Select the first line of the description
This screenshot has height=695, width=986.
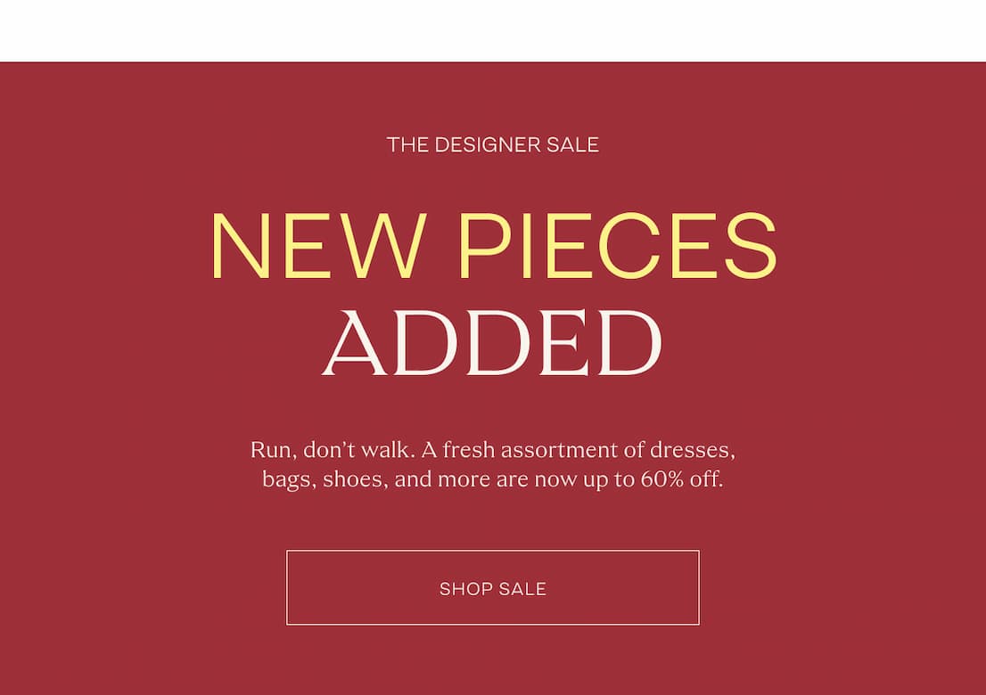tap(493, 449)
